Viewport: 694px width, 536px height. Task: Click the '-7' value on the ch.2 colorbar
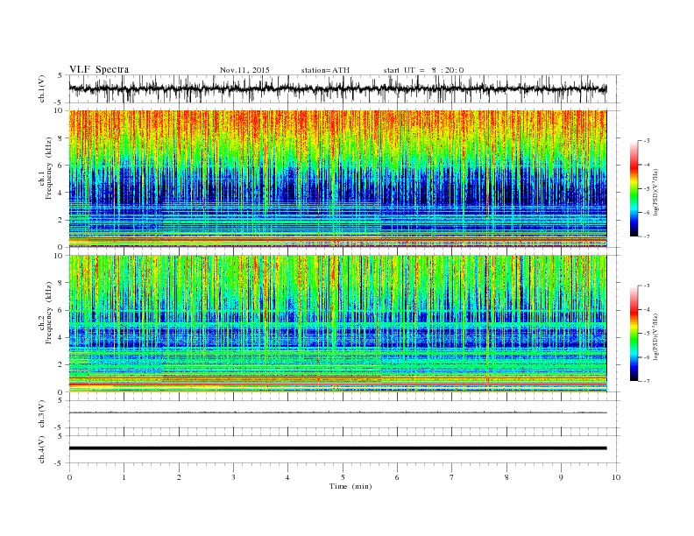click(647, 381)
